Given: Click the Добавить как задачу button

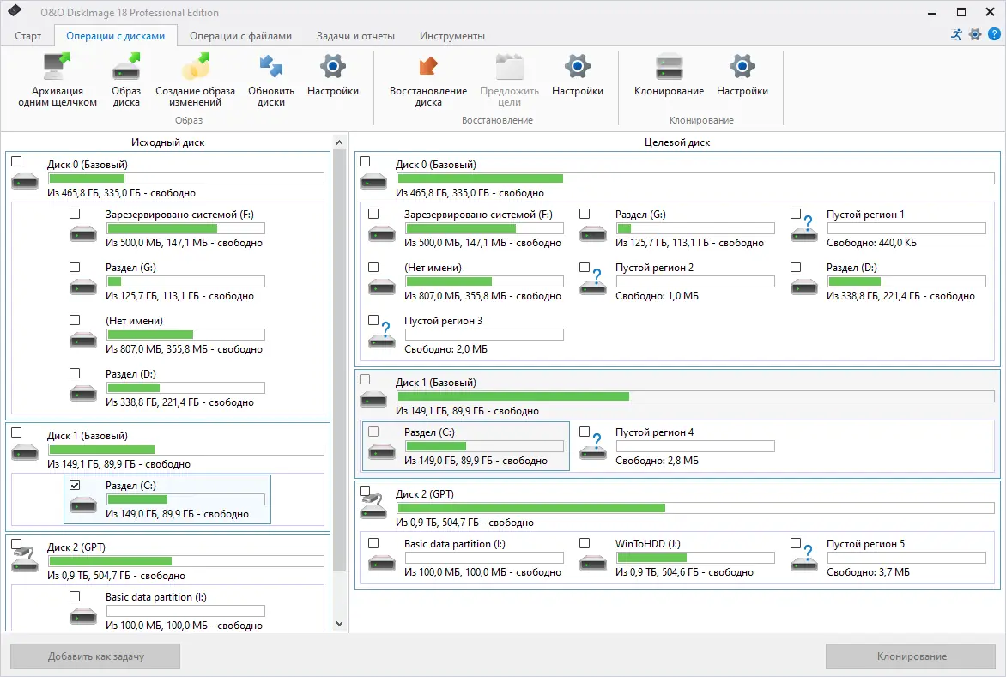Looking at the screenshot, I should 95,656.
